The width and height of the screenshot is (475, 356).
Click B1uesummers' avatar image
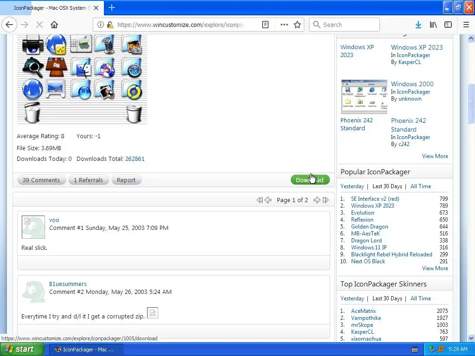(33, 291)
